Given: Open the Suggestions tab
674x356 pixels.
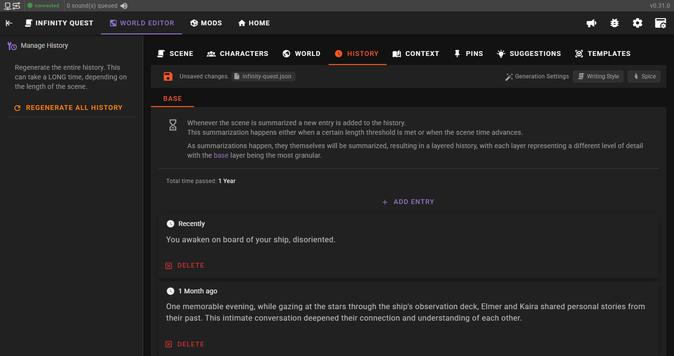Looking at the screenshot, I should pyautogui.click(x=529, y=54).
